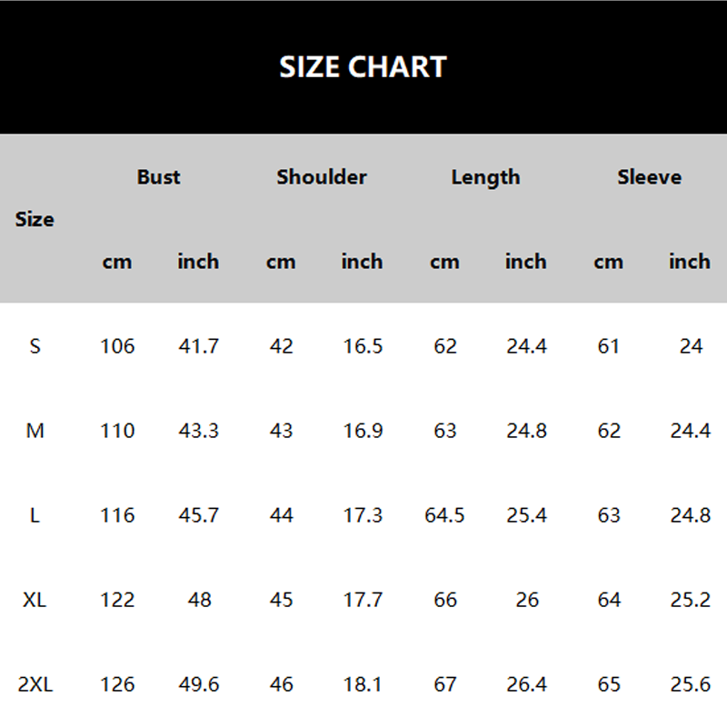Select the 126 cm bust value
The height and width of the screenshot is (727, 727).
point(117,684)
